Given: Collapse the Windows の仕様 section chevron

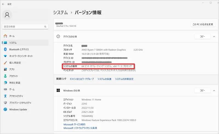Looking at the screenshot, I should [214, 91].
